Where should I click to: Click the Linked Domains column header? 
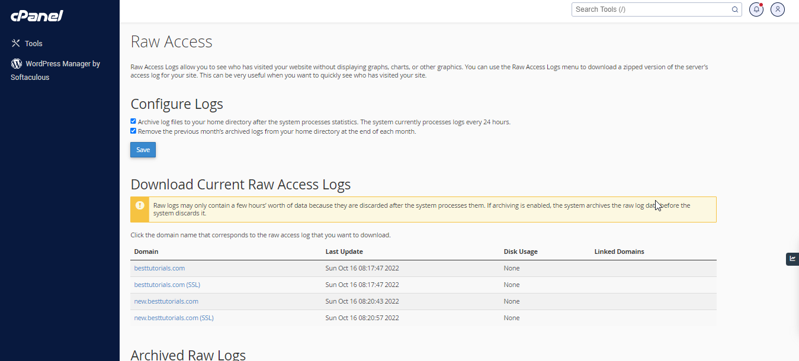pos(620,252)
